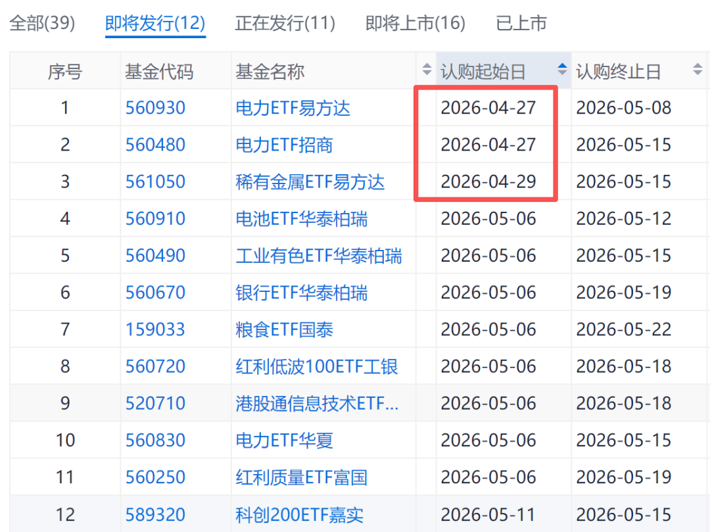Open fund code 560480 link
The image size is (710, 532).
pyautogui.click(x=155, y=145)
